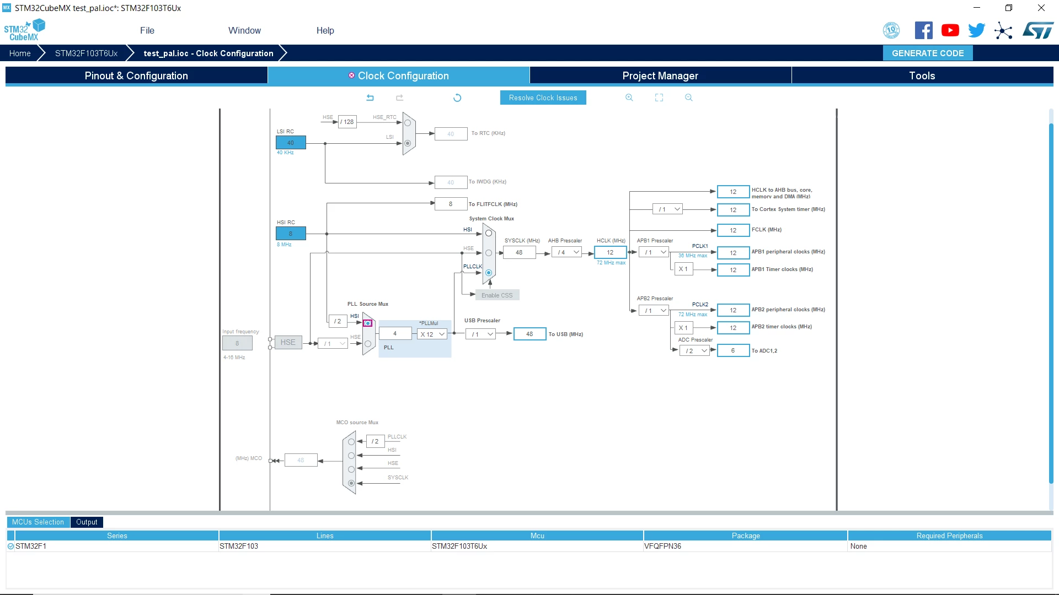Screen dimensions: 1059x595
Task: Select LSI in RTC clock mux
Action: coord(408,143)
